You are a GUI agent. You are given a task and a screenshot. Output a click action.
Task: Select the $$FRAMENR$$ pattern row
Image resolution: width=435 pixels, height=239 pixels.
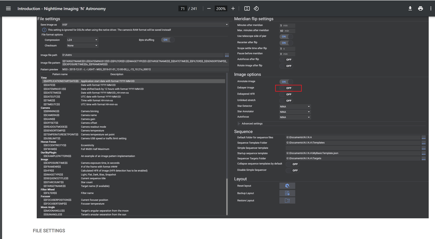click(x=133, y=167)
